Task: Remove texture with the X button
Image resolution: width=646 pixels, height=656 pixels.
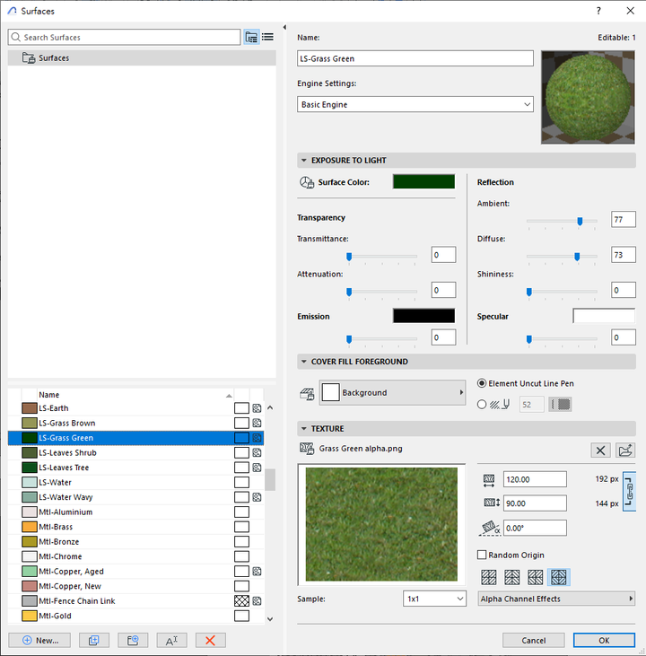Action: [x=600, y=450]
